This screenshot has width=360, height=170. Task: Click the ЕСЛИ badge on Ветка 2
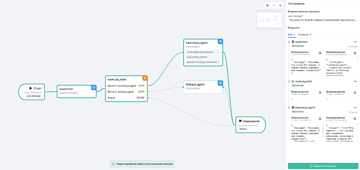[x=141, y=92]
